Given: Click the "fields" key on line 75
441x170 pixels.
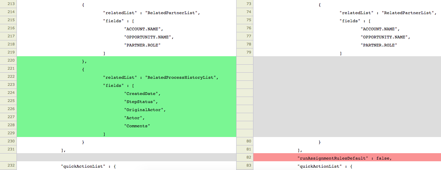Looking at the screenshot, I should (x=350, y=21).
